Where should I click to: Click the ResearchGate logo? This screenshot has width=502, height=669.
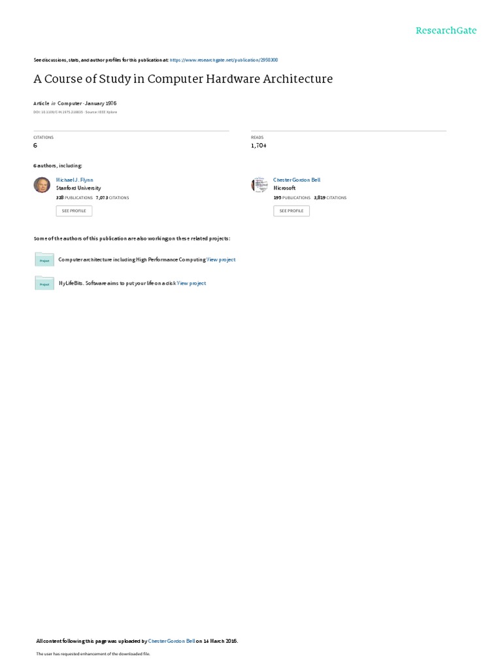[x=446, y=31]
